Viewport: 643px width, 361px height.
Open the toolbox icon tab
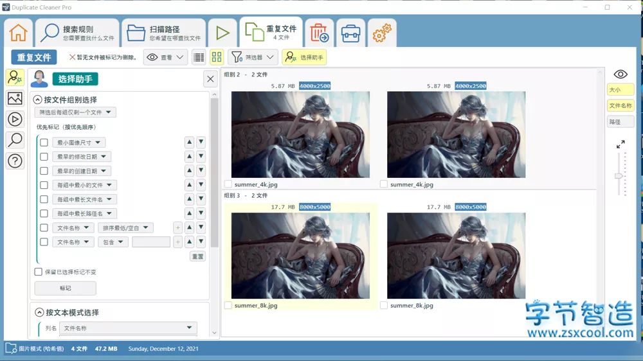[x=350, y=33]
